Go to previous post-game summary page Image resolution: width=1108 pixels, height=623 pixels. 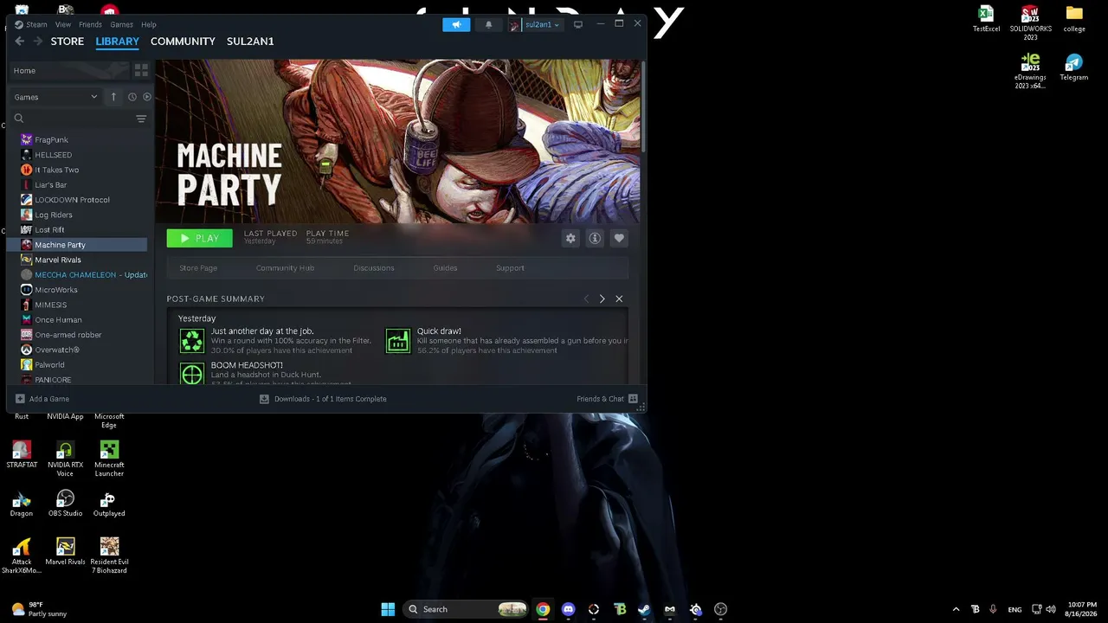click(x=586, y=299)
